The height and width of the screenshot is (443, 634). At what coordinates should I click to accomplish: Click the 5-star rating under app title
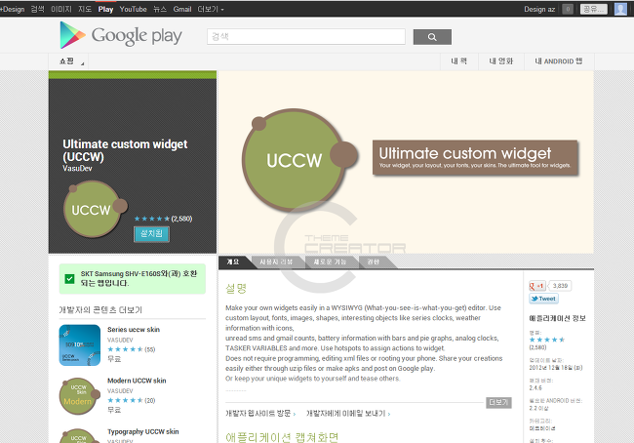click(x=152, y=219)
